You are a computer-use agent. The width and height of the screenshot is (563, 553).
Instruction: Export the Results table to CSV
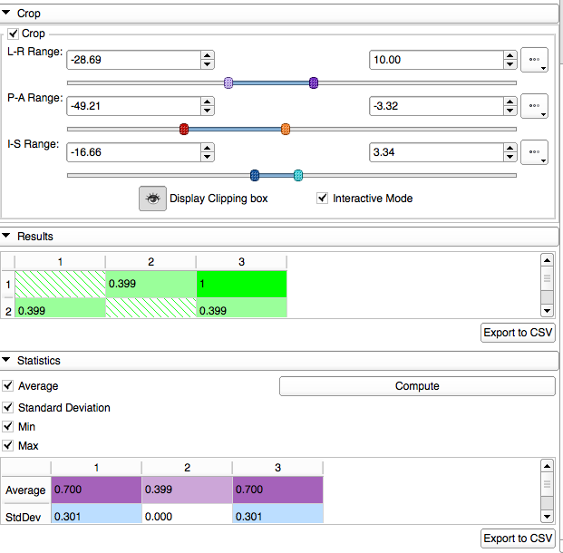point(518,333)
